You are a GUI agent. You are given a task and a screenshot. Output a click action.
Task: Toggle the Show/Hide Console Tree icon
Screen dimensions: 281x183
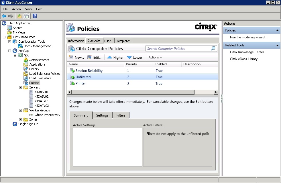pyautogui.click(x=26, y=16)
